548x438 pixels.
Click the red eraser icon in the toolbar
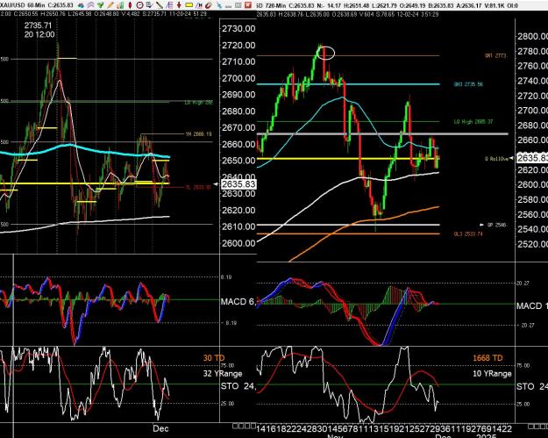click(x=209, y=5)
